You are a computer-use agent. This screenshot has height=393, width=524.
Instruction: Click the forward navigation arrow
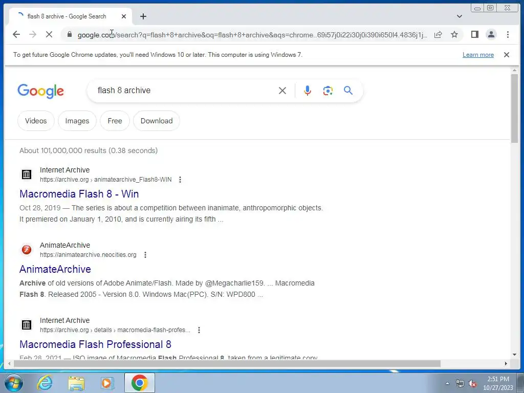(x=32, y=34)
